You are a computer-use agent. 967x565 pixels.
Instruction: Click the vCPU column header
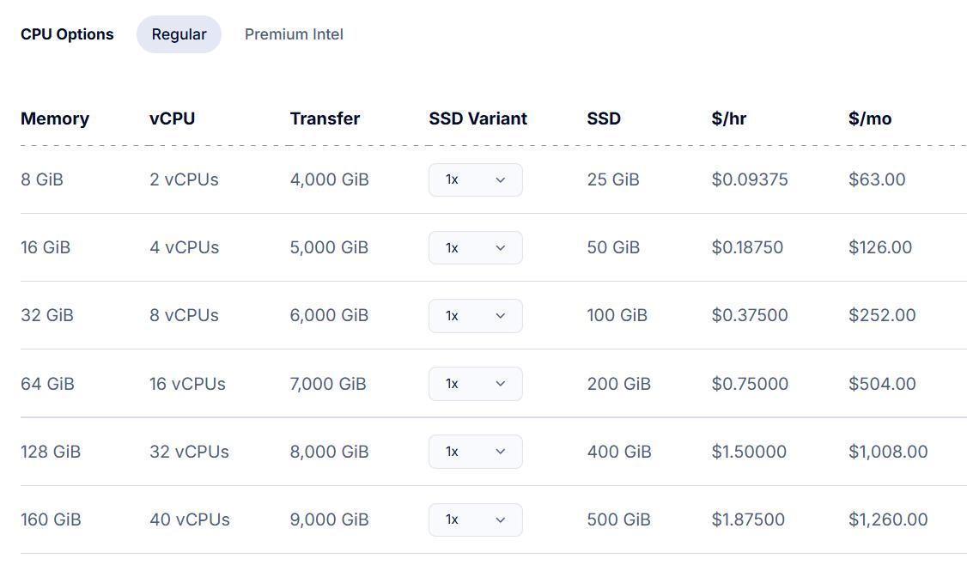[x=172, y=118]
